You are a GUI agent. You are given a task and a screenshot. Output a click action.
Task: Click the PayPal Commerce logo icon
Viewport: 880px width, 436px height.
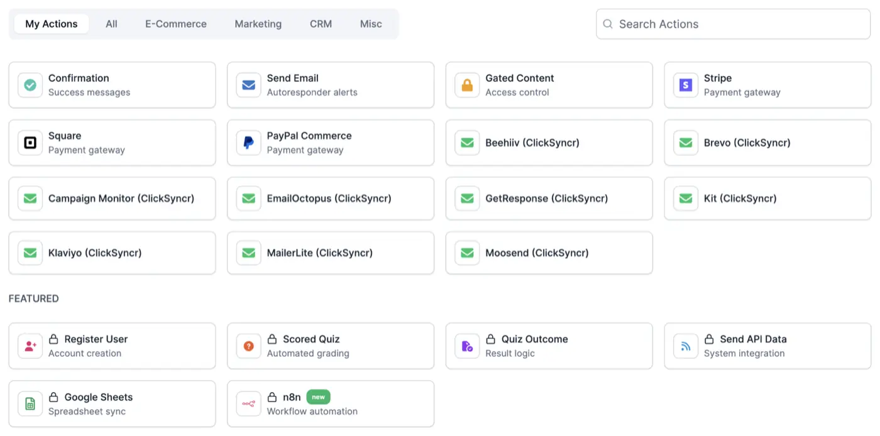(248, 143)
